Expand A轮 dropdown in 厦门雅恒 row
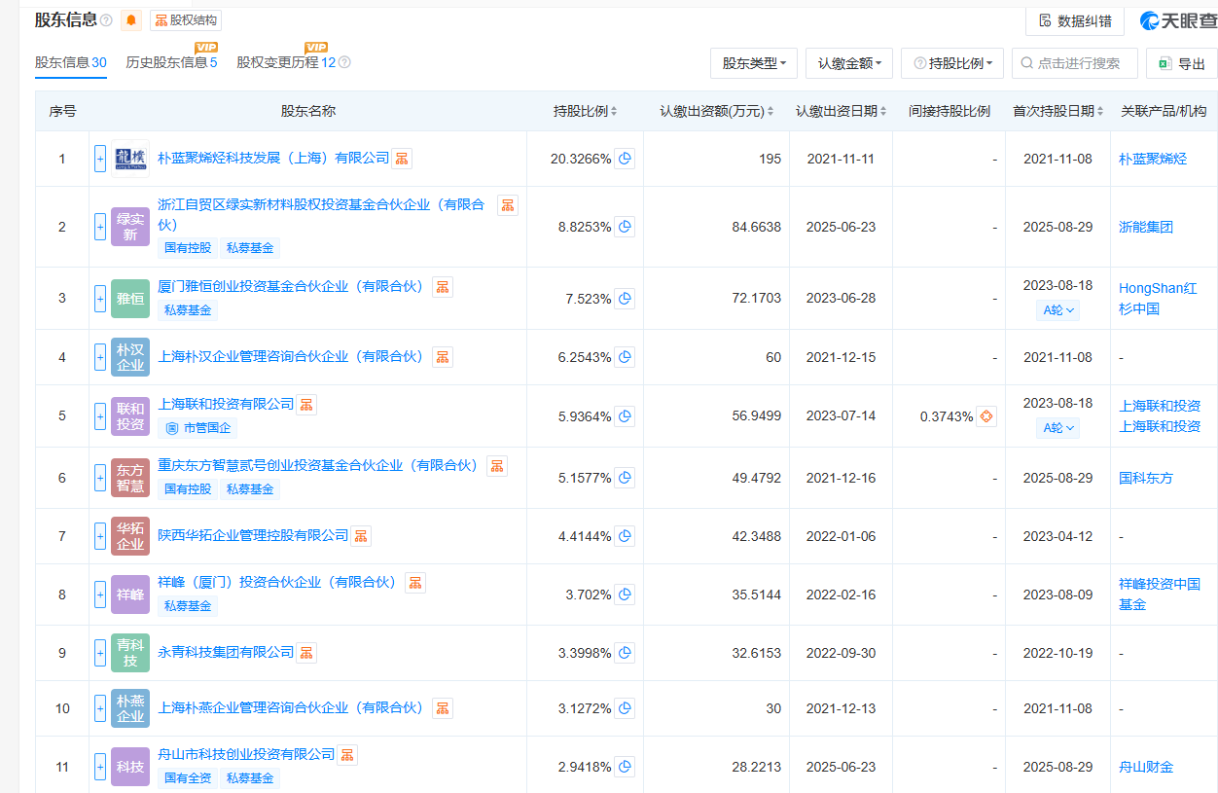 click(x=1058, y=310)
